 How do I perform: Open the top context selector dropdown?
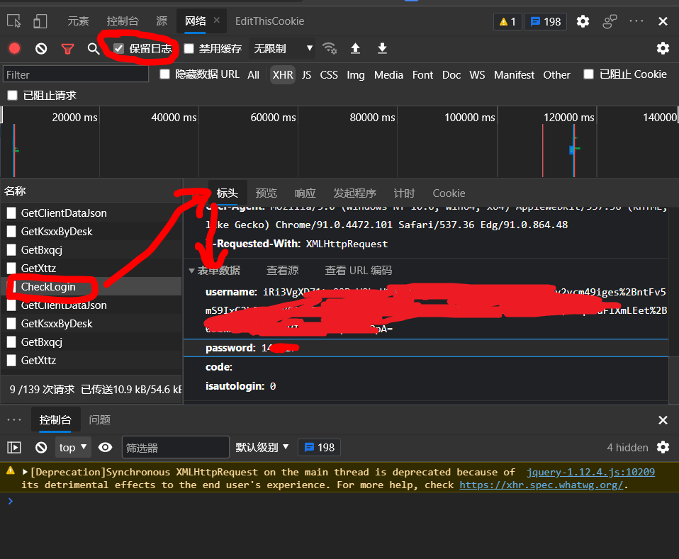click(73, 447)
